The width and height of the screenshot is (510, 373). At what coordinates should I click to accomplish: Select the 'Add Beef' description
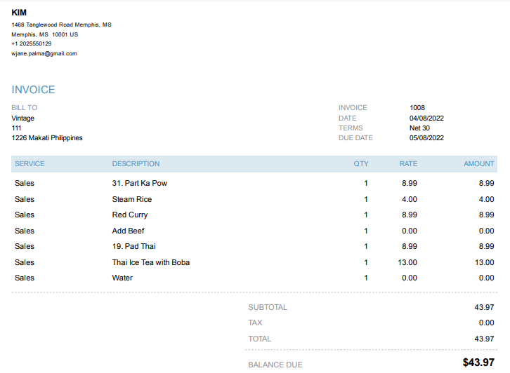(128, 231)
